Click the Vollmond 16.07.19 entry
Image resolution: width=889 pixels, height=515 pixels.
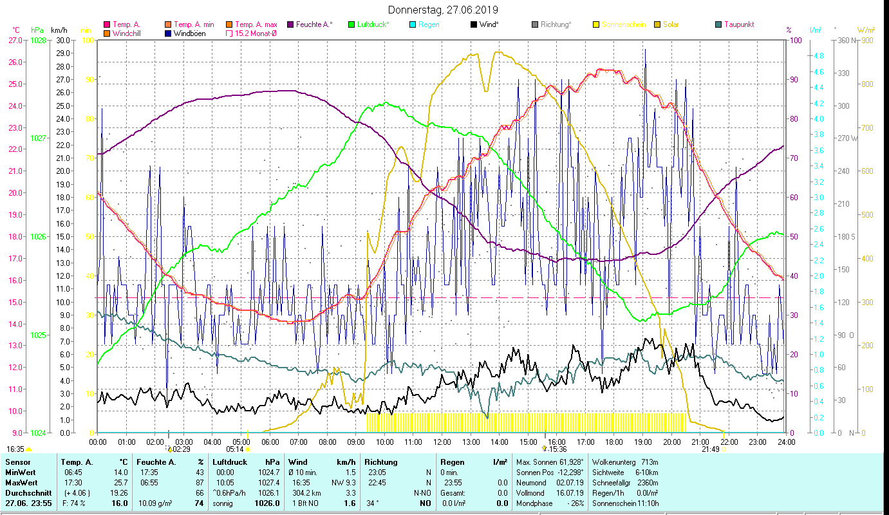(x=550, y=493)
